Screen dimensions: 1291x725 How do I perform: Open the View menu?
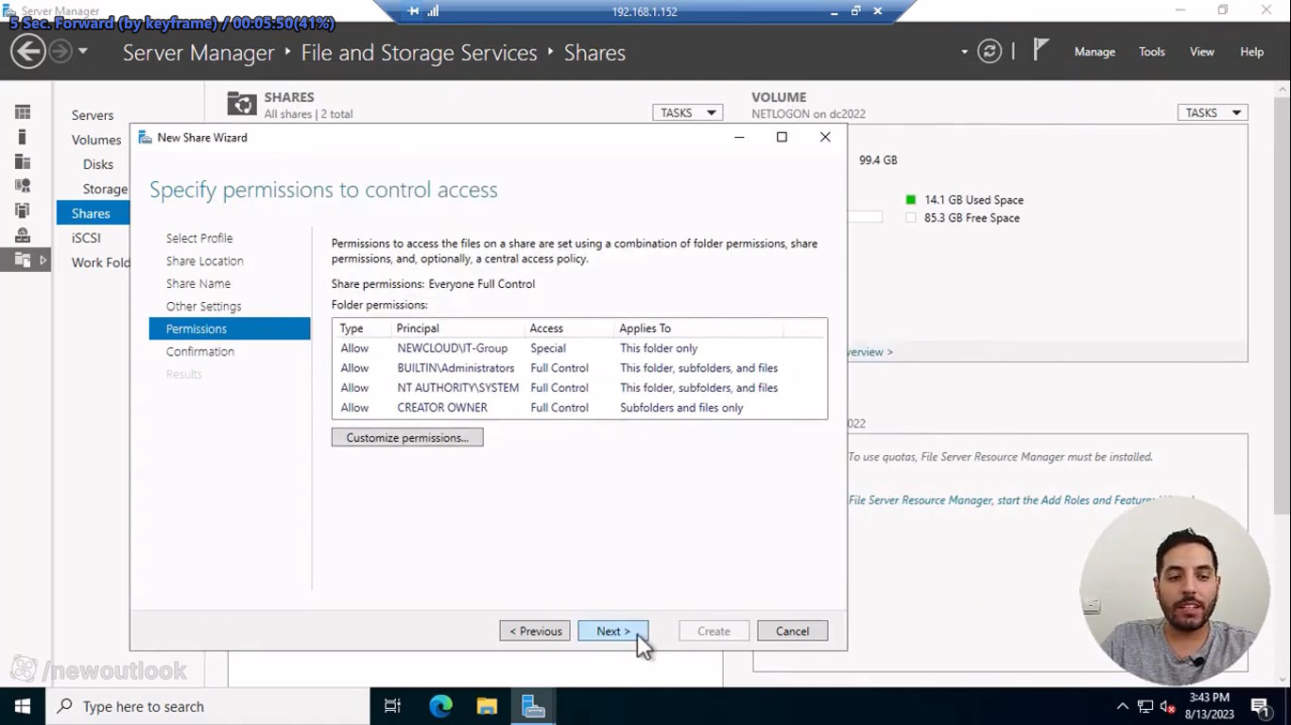(x=1202, y=52)
